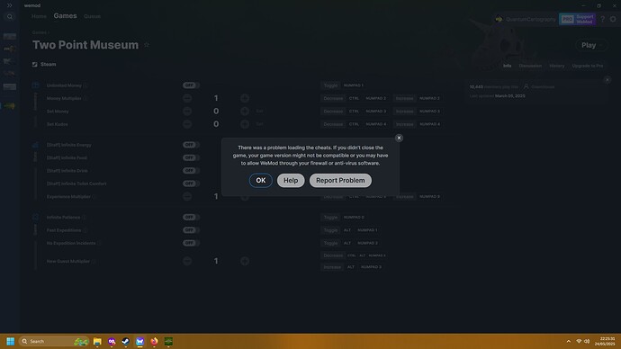Toggle [Staff] Infinite Food cheat

point(191,157)
